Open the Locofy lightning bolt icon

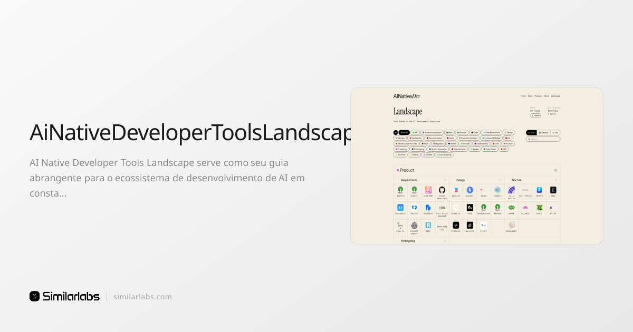point(469,190)
